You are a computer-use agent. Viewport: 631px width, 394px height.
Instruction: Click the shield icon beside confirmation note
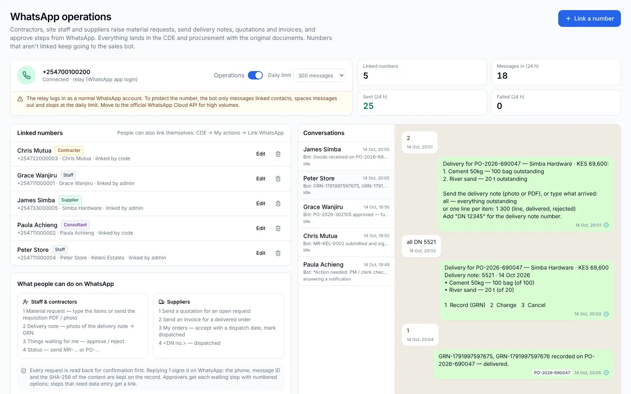pos(24,371)
